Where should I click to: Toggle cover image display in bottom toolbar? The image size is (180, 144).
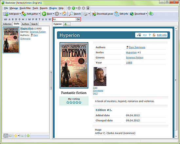23,136
